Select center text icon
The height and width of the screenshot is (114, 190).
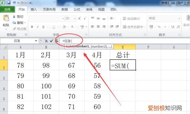click(x=98, y=27)
